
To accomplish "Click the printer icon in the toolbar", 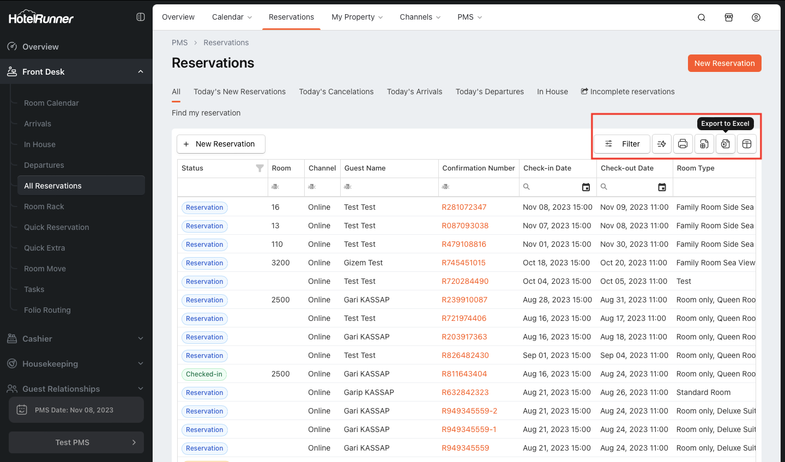I will (683, 144).
